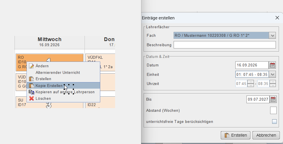
Task: Open calendar picker next to Datum field
Action: [272, 65]
